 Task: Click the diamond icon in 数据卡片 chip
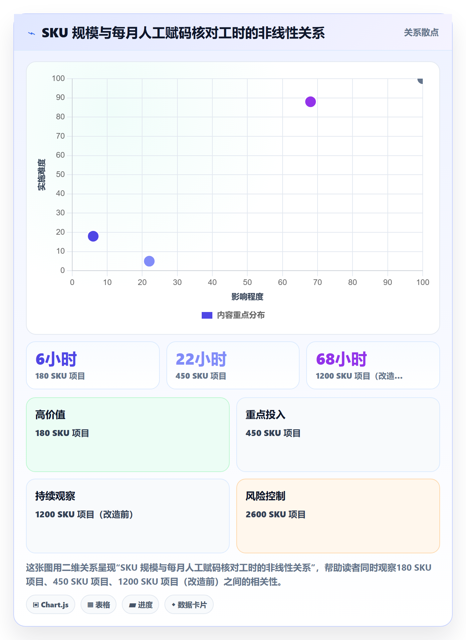pos(173,605)
